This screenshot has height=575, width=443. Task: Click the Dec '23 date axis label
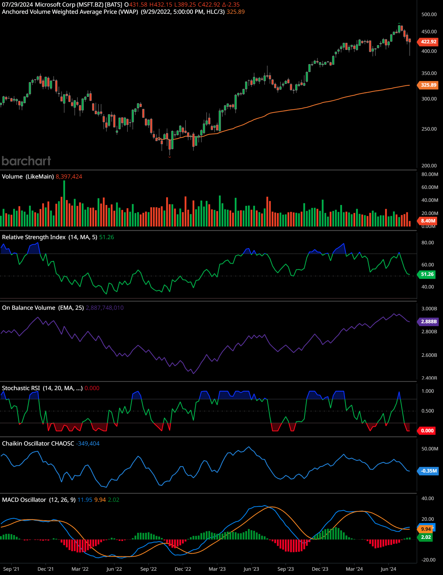pos(320,569)
